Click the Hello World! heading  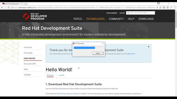pos(59,70)
